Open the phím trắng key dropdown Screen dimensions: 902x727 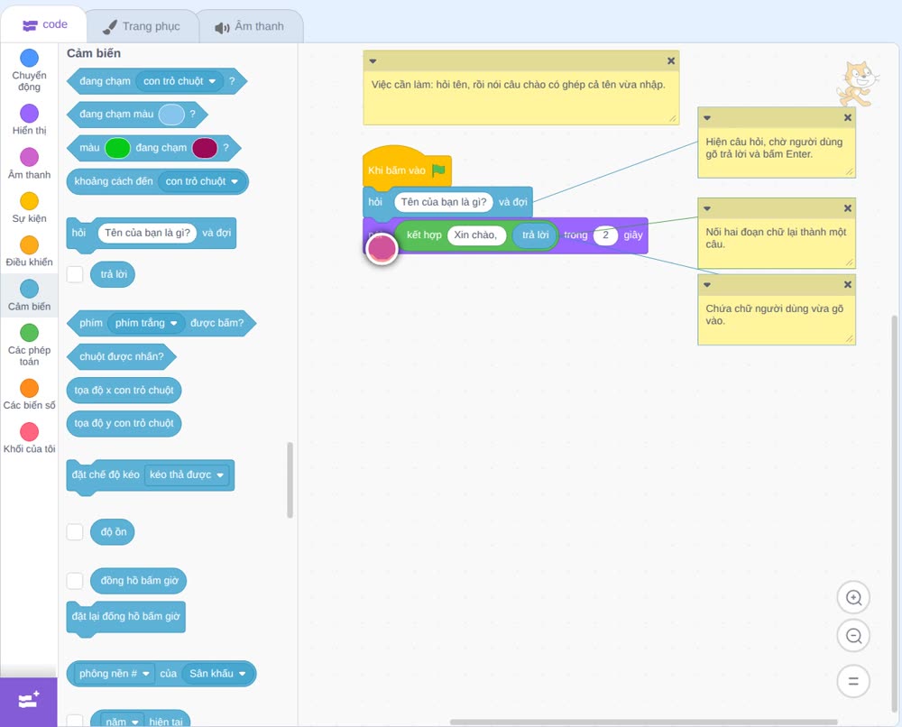146,323
